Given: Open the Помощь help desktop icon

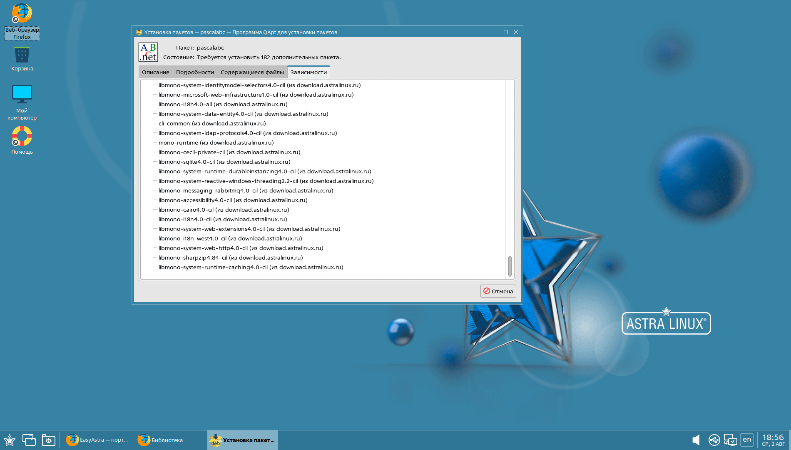Looking at the screenshot, I should pyautogui.click(x=22, y=140).
